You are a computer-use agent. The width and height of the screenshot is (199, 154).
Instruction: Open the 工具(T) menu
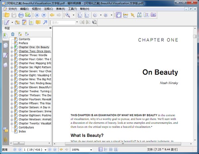point(73,9)
